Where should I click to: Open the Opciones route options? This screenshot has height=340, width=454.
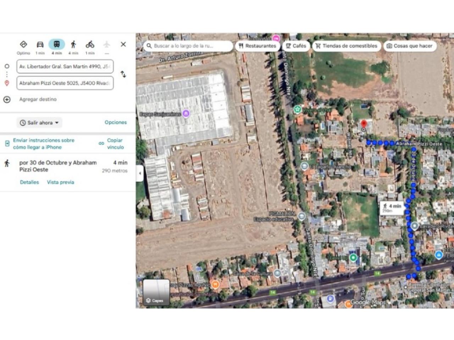click(116, 123)
